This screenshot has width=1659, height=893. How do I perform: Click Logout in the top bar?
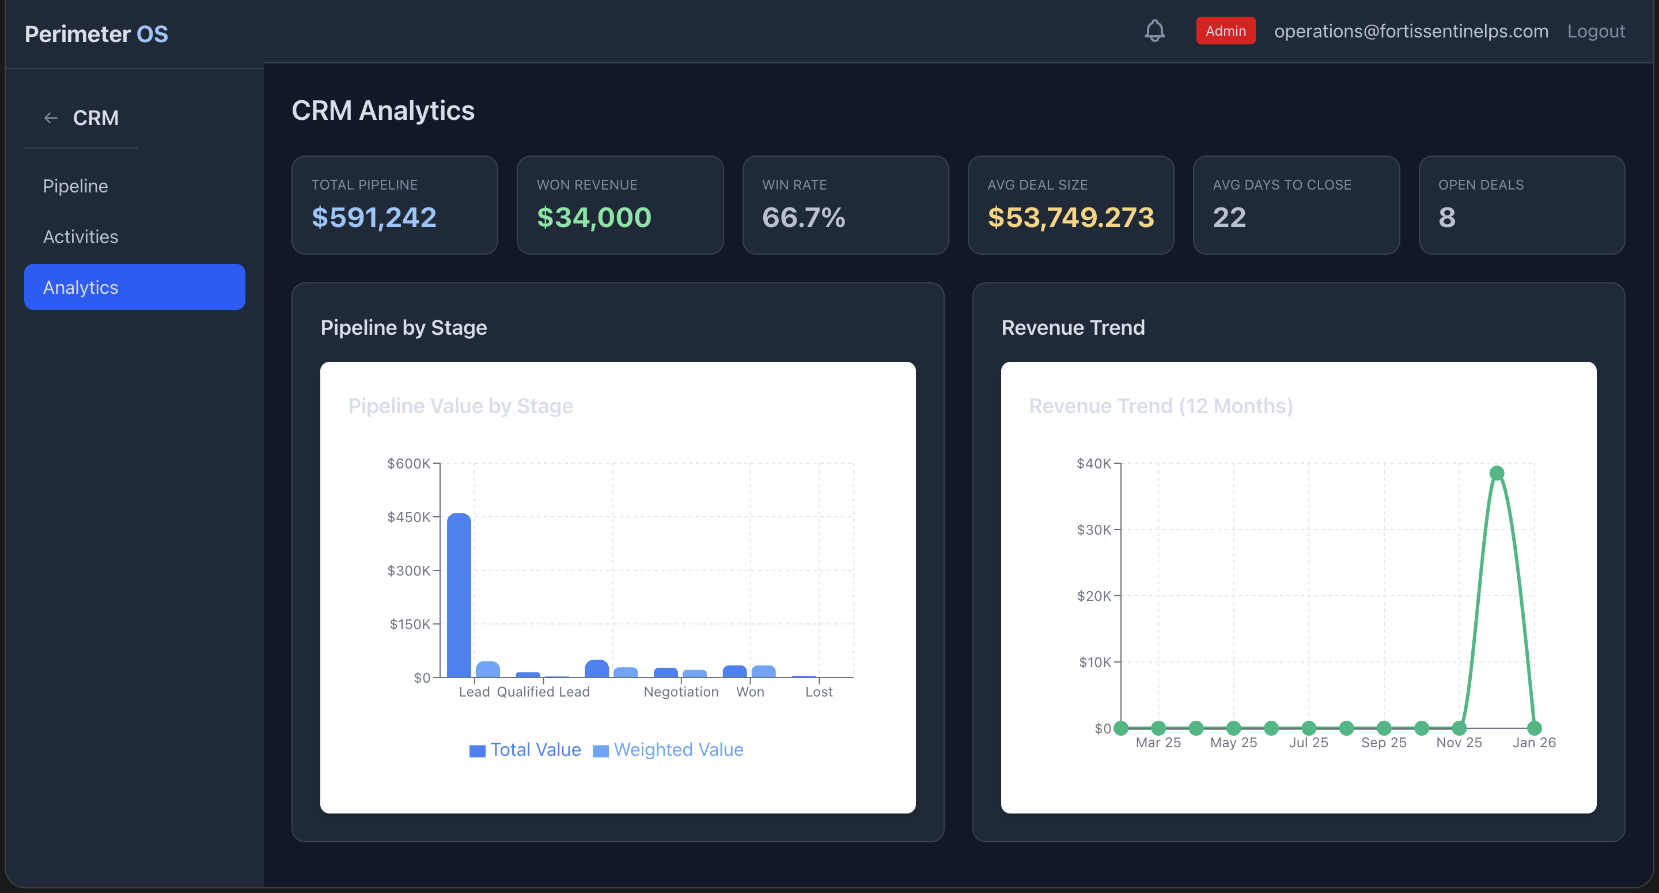pos(1595,31)
